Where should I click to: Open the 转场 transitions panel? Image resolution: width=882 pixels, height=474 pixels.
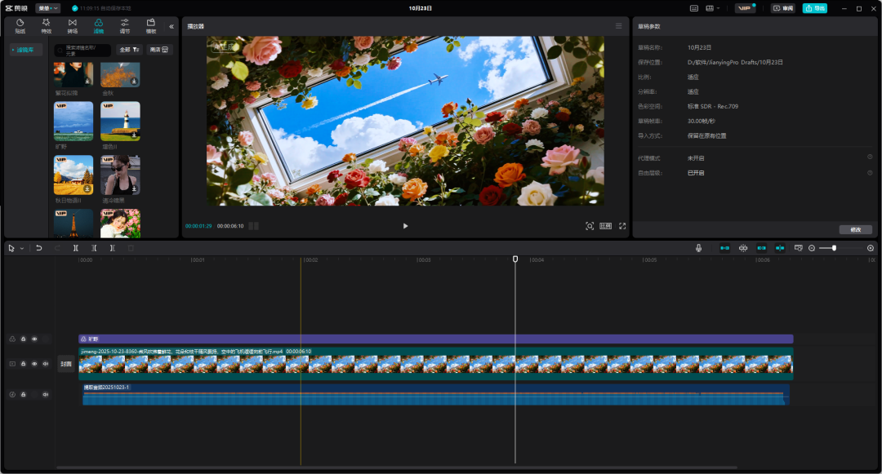click(x=73, y=25)
